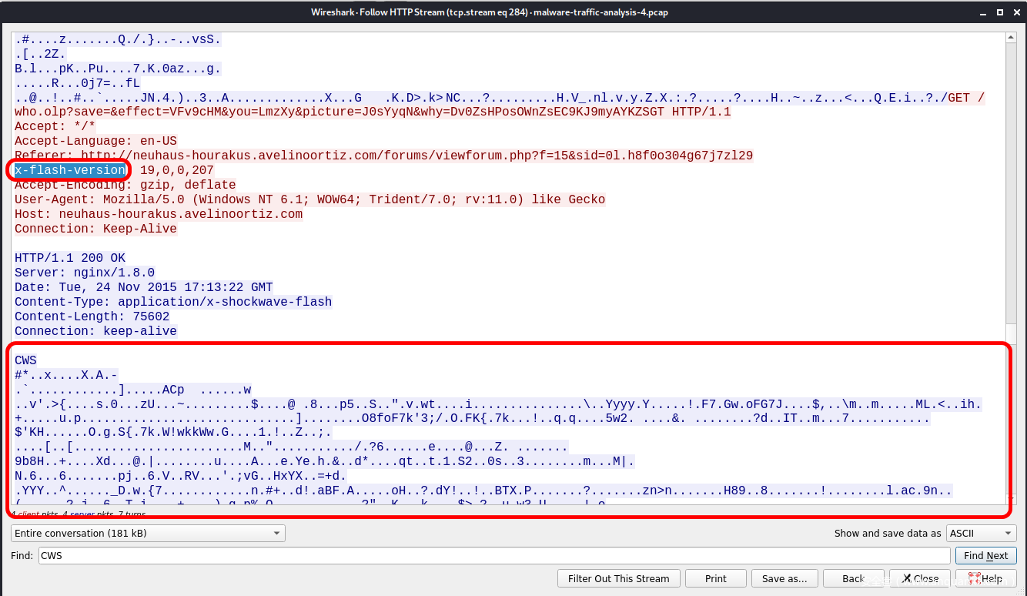Maximize the Follow HTTP Stream window

pos(999,12)
